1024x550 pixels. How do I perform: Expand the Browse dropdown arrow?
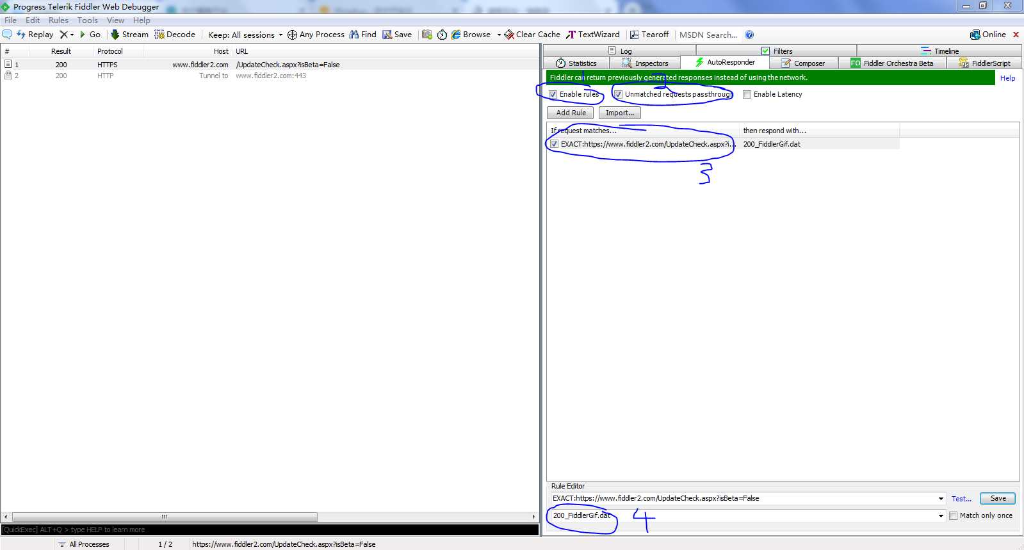click(499, 35)
